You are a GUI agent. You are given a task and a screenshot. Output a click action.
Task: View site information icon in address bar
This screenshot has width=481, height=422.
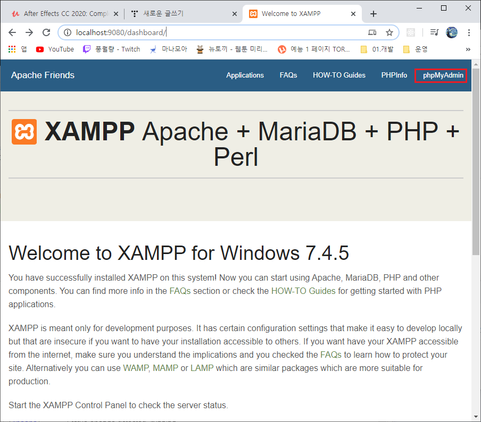coord(68,32)
